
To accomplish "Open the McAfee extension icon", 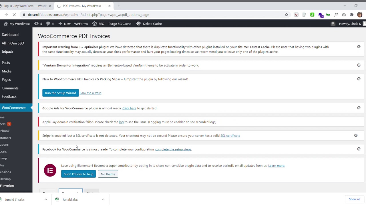I will point(296,15).
